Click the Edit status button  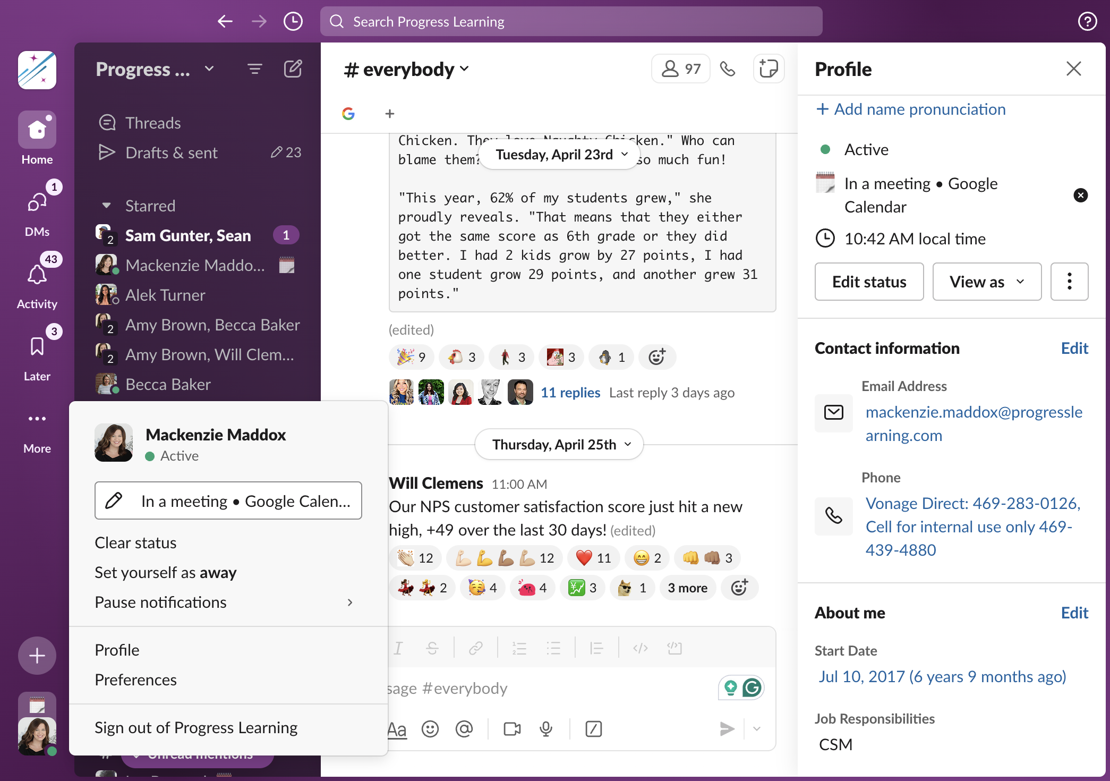pyautogui.click(x=869, y=282)
